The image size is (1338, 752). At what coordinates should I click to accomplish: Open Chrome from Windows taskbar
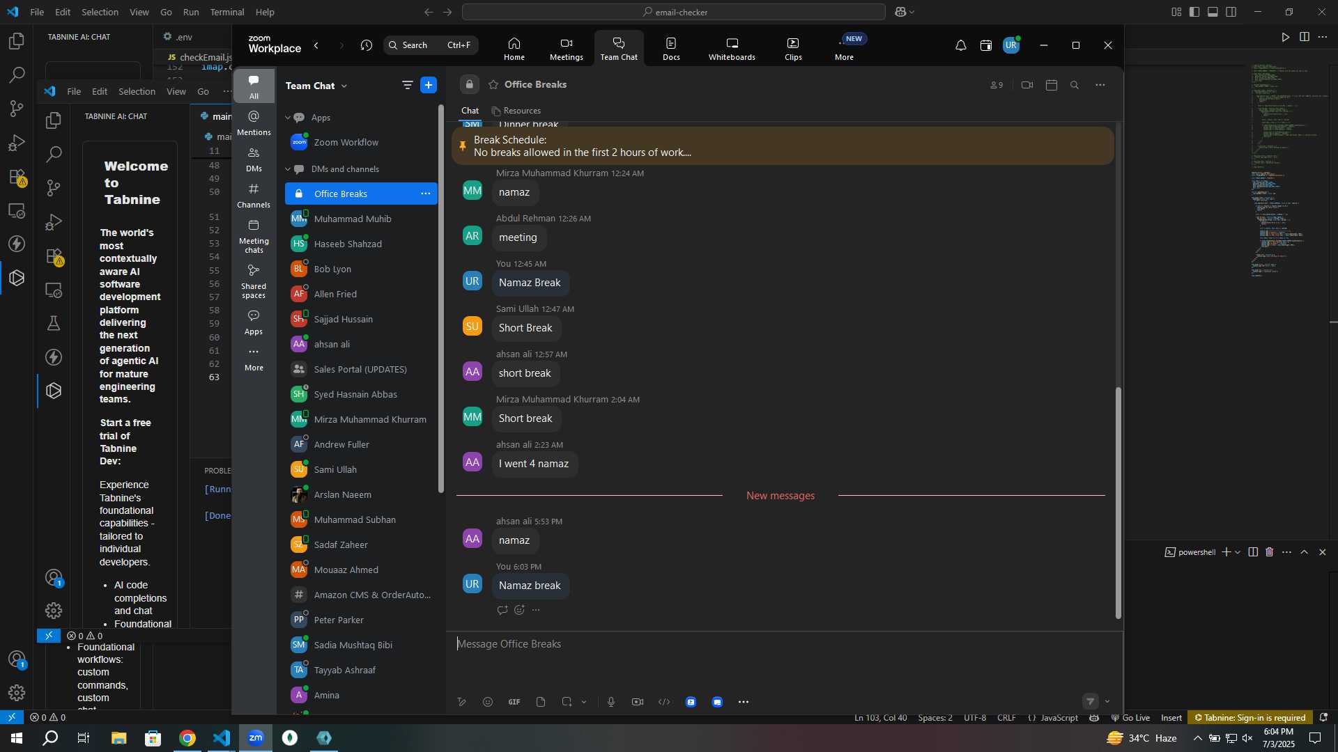point(187,738)
